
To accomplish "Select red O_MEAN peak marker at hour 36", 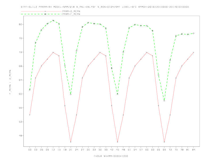I will point(100,52).
